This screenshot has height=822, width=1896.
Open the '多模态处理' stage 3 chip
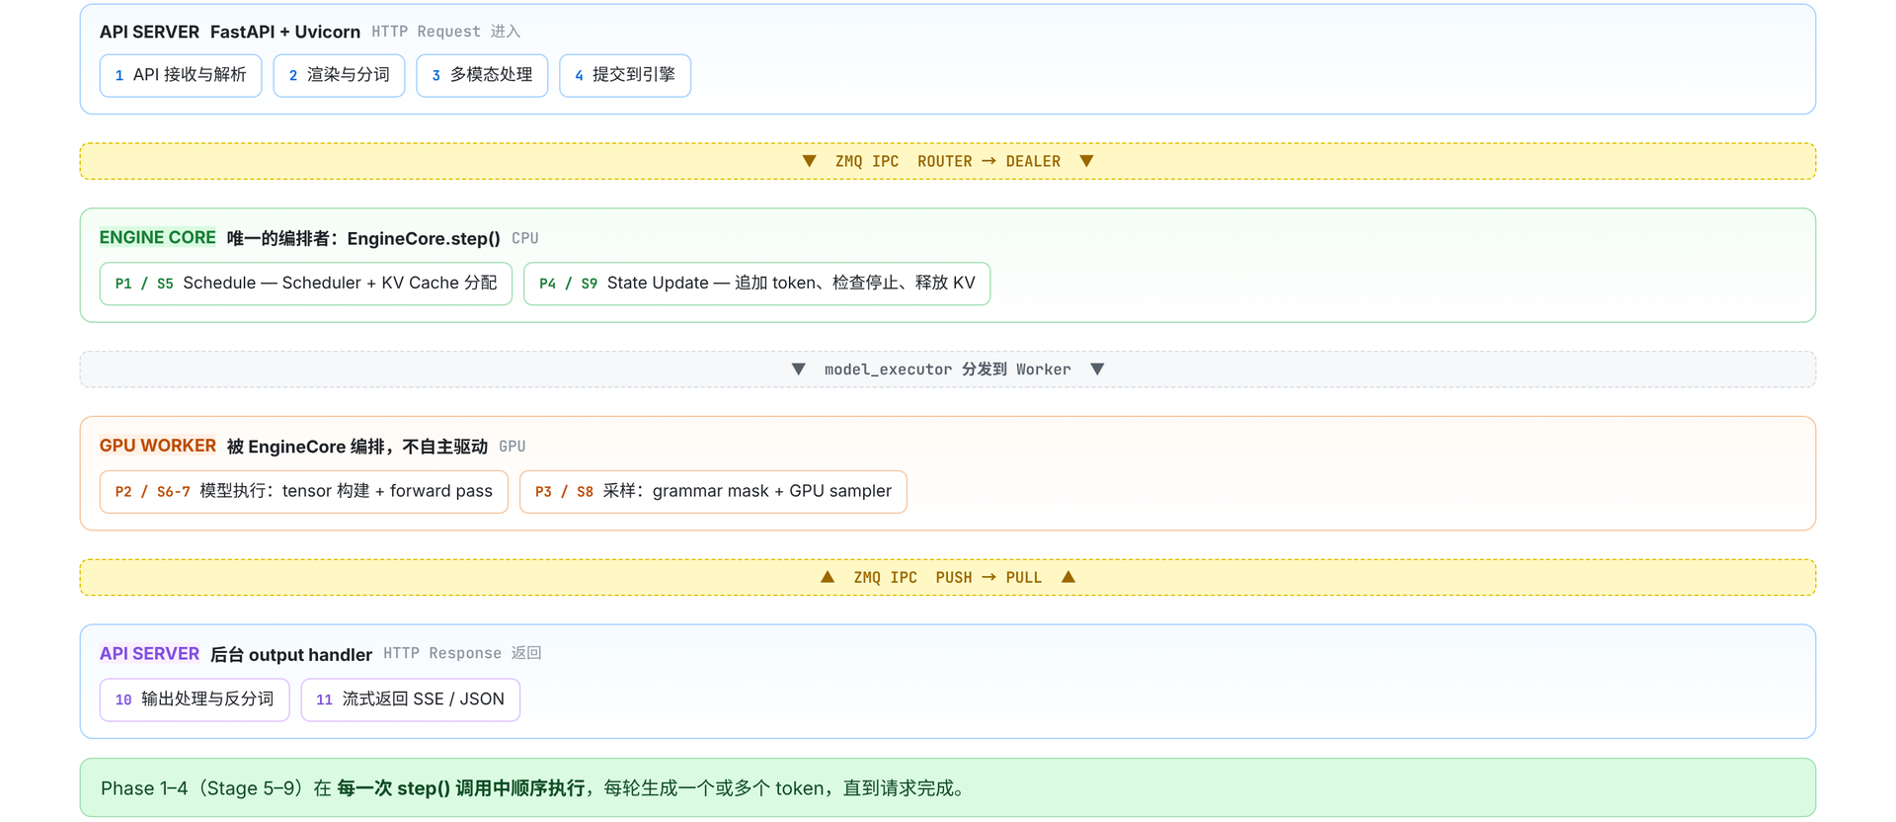coord(482,75)
